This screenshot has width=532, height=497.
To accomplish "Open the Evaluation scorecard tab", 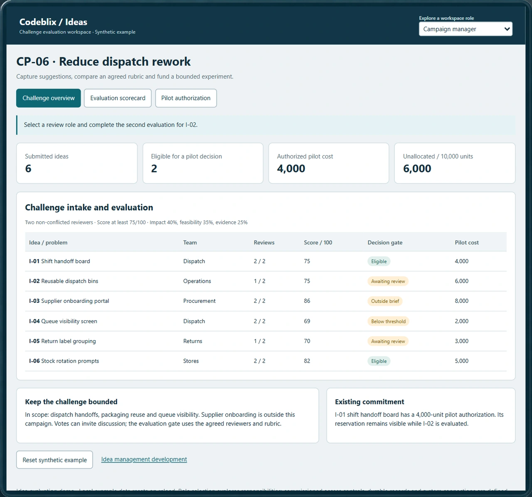I will 118,98.
